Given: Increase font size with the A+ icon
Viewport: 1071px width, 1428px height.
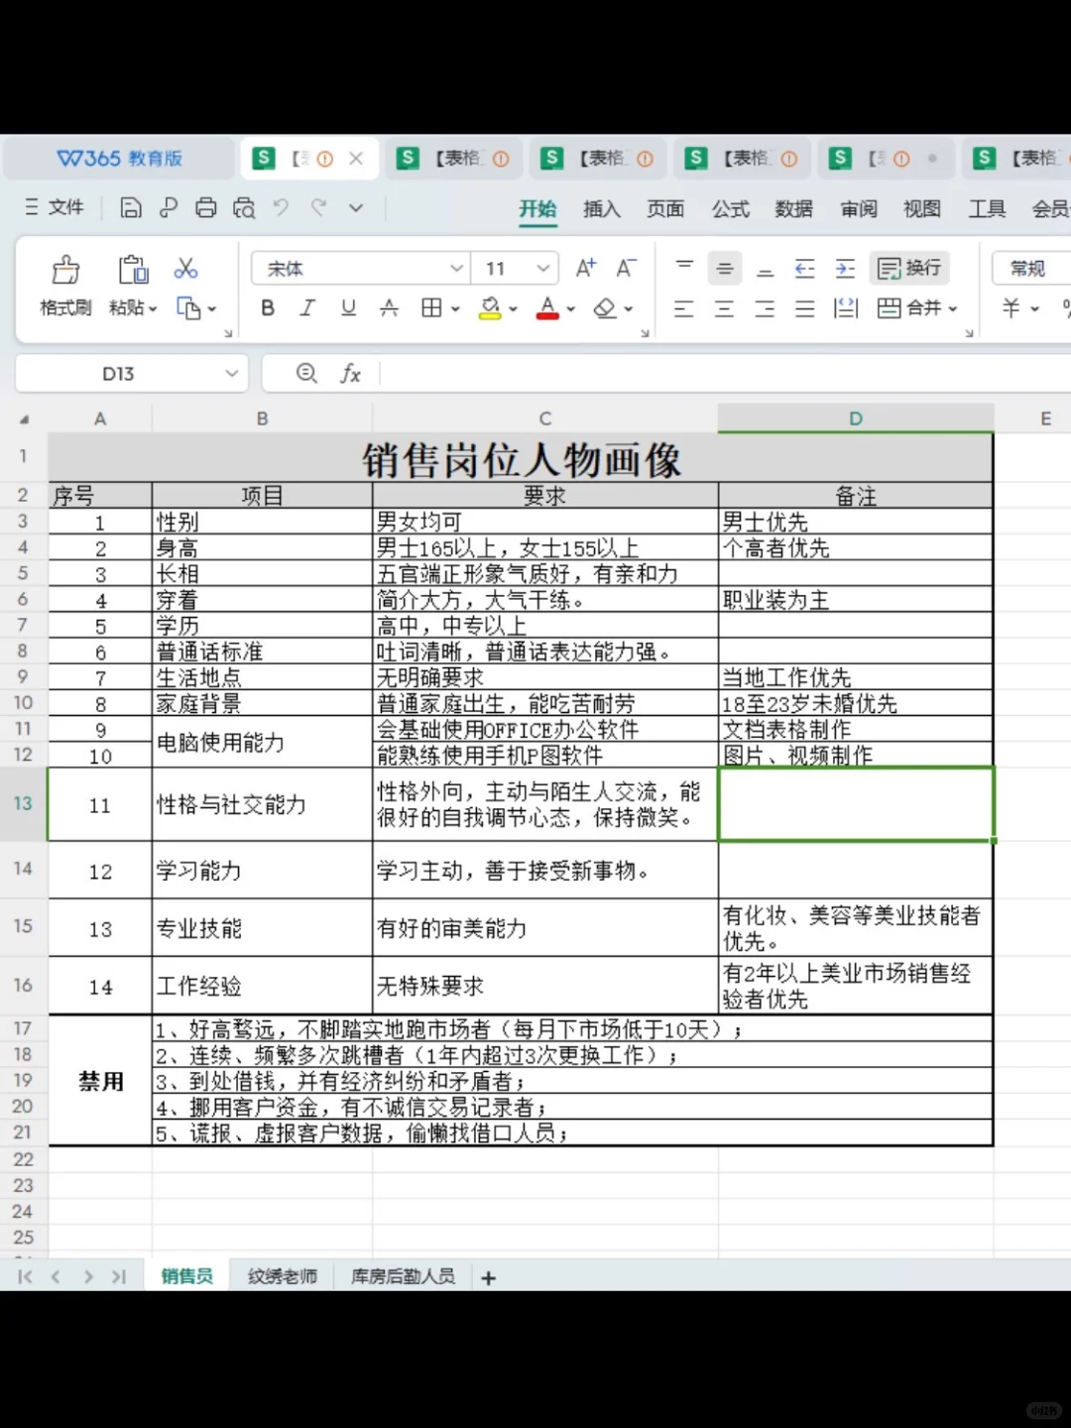Looking at the screenshot, I should click(x=586, y=268).
